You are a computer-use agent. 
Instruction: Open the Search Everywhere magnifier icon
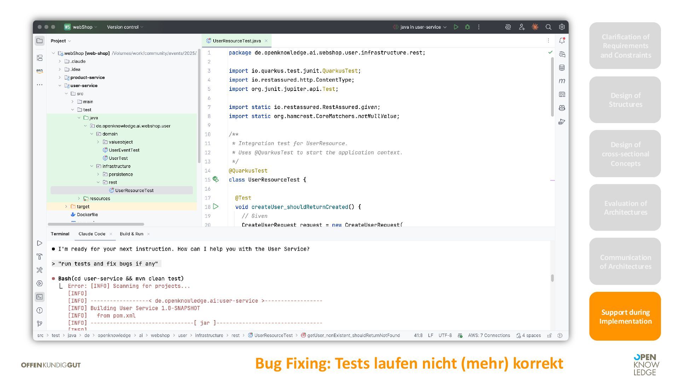tap(548, 27)
